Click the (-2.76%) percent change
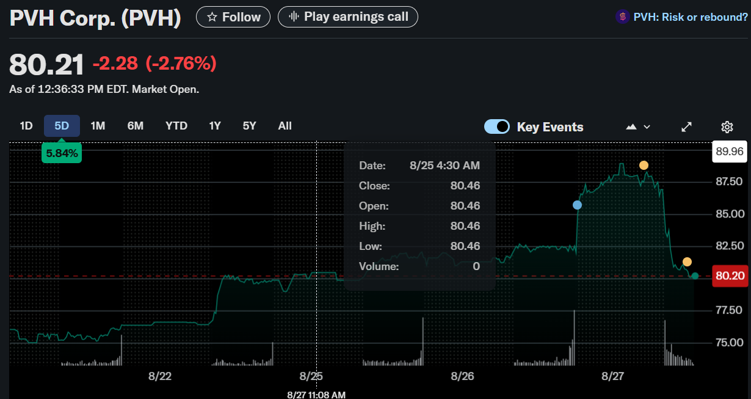Viewport: 751px width, 399px height. coord(180,63)
